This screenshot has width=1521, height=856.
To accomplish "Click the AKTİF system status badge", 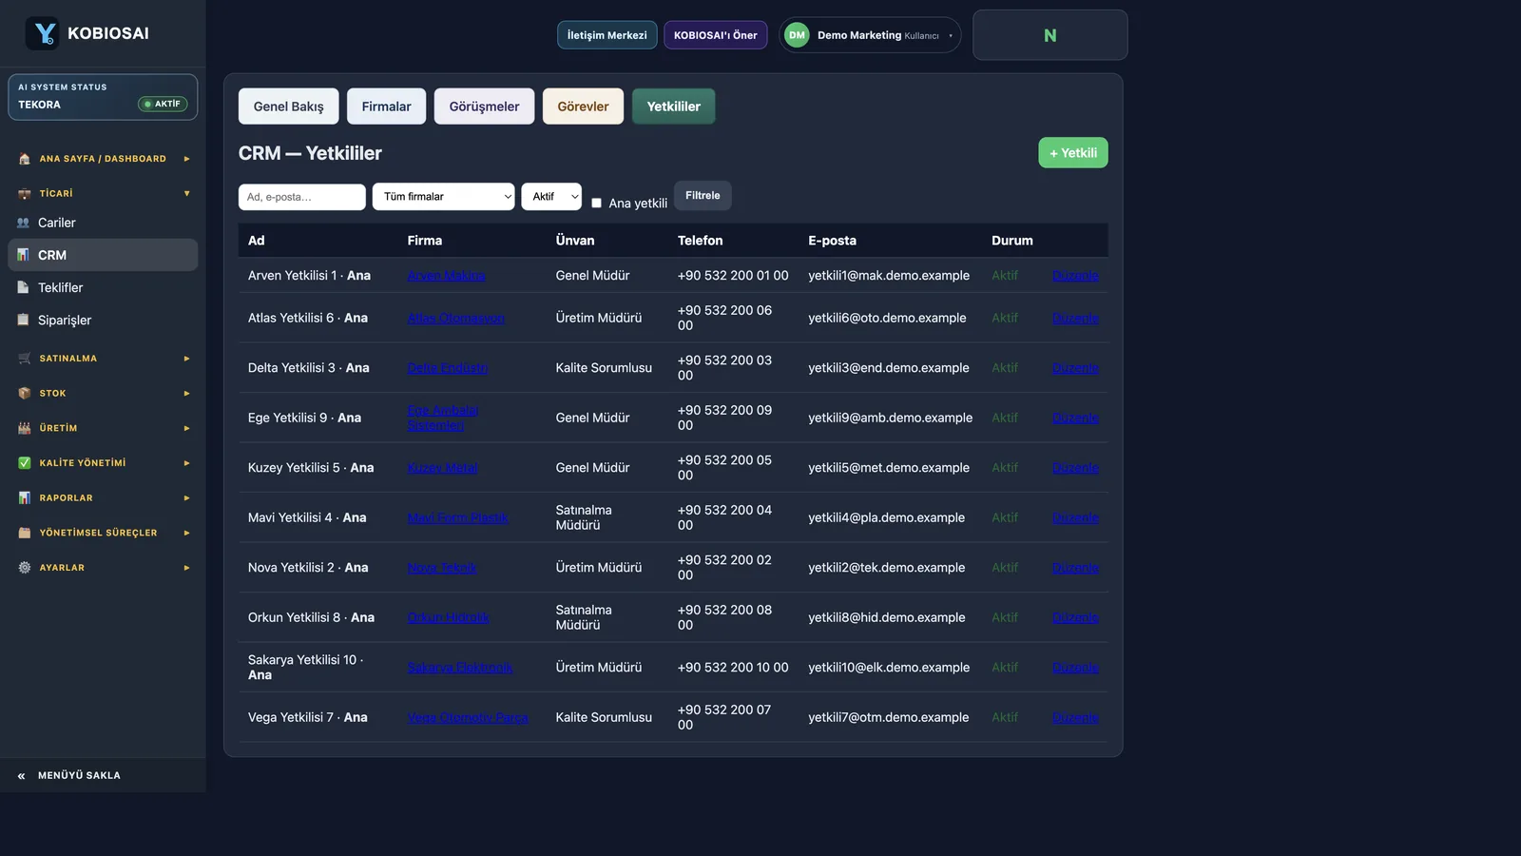I will 163,104.
